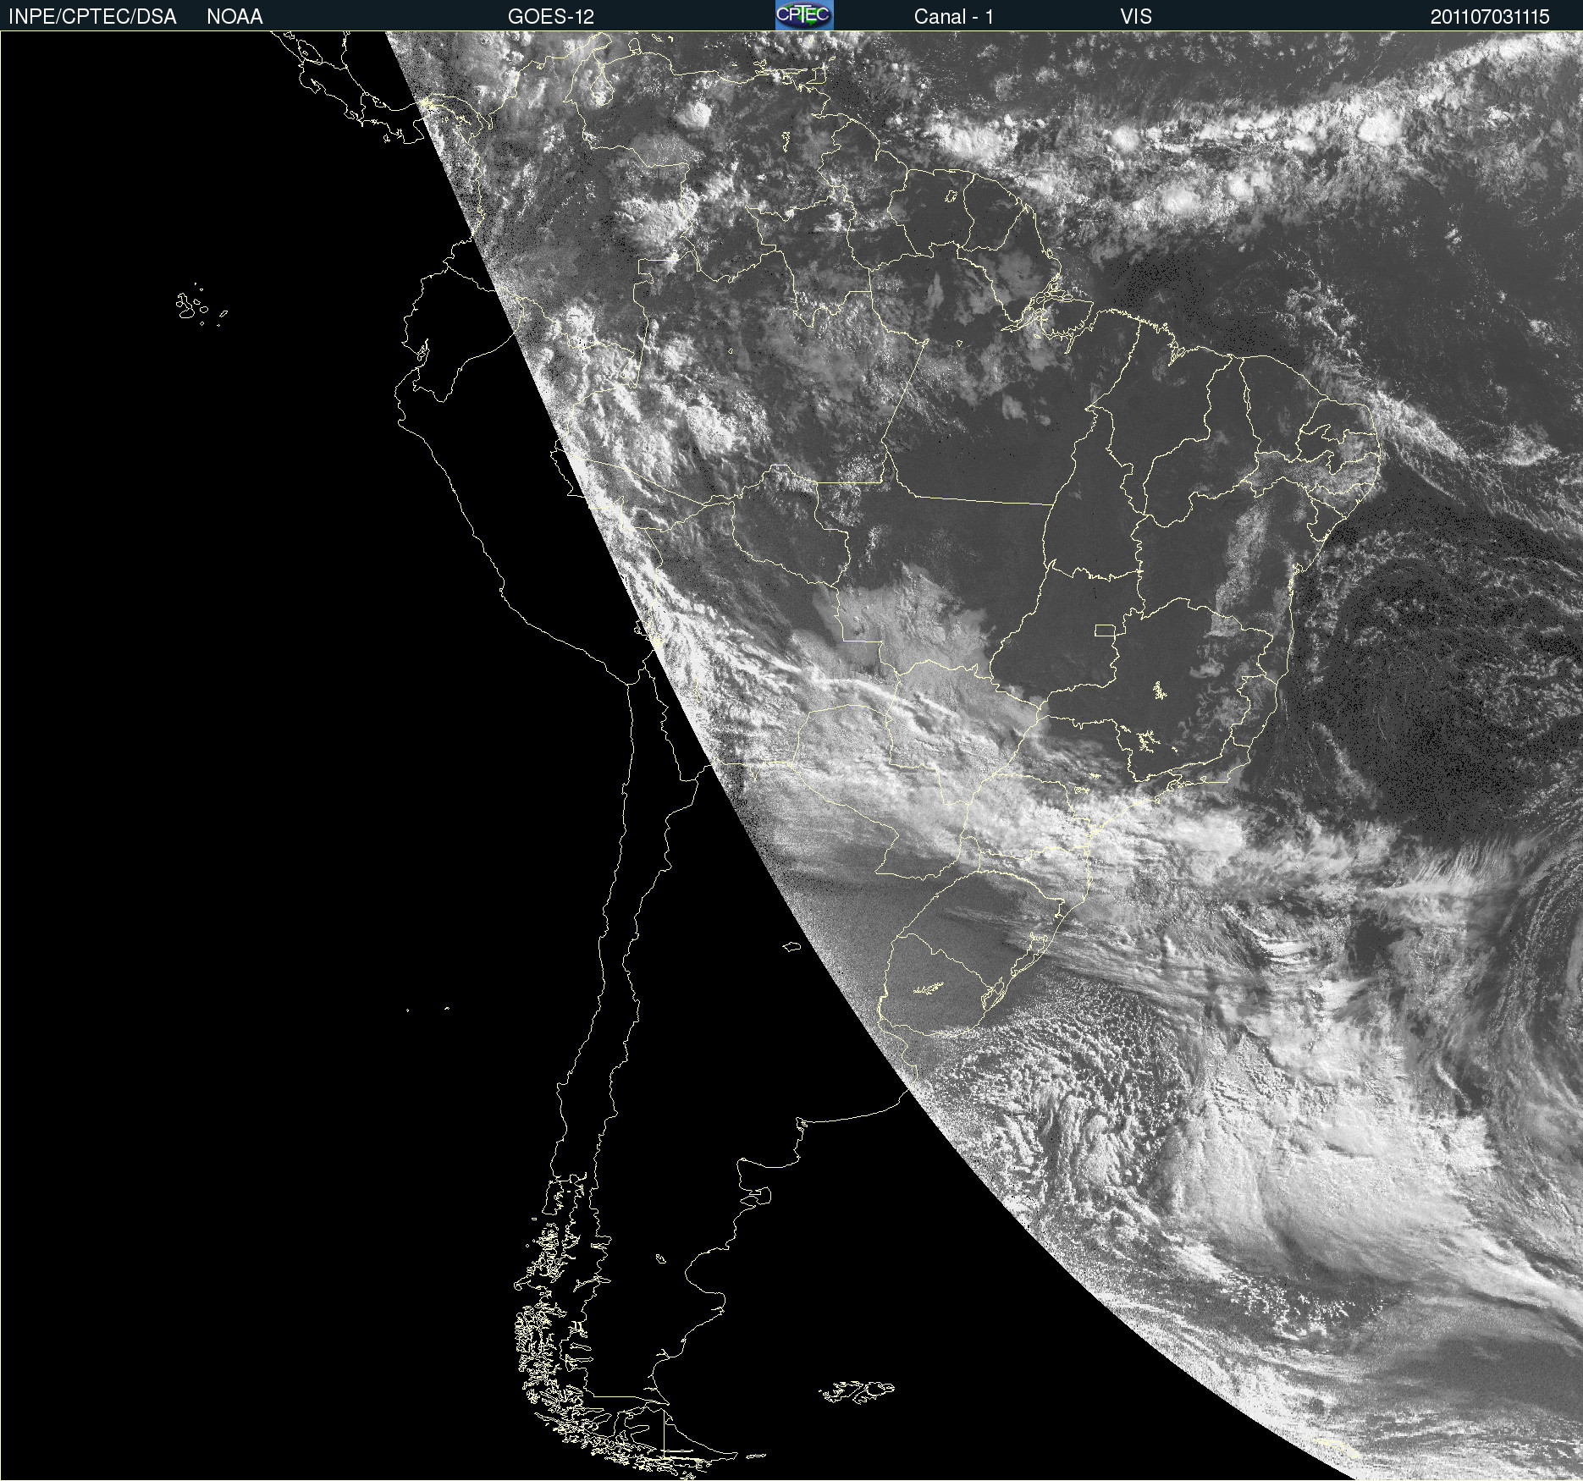Click the VIS label in the header
The width and height of the screenshot is (1583, 1481).
pyautogui.click(x=1136, y=17)
